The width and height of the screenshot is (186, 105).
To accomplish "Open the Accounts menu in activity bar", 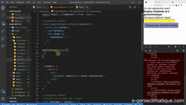I will coord(3,91).
